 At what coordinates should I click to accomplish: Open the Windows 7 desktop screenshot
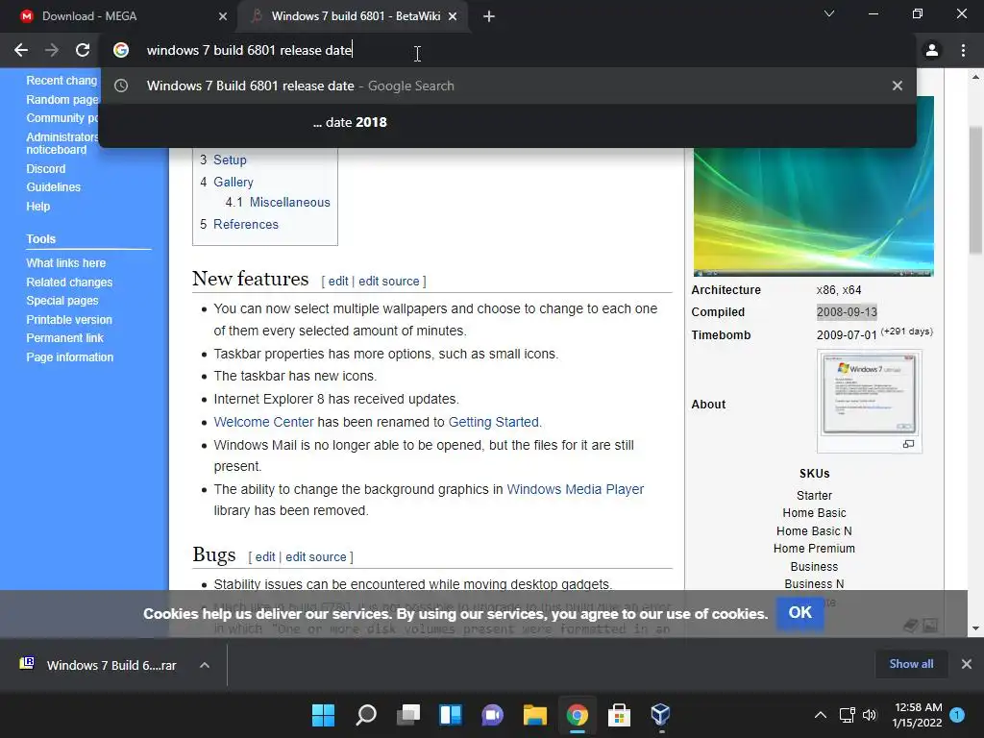click(813, 212)
